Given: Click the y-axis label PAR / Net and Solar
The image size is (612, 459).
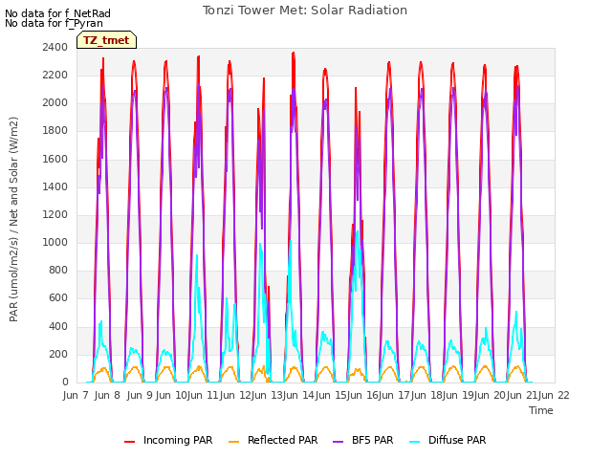Looking at the screenshot, I should [13, 219].
